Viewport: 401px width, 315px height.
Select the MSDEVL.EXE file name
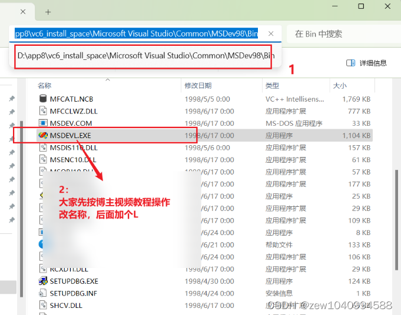pos(70,136)
